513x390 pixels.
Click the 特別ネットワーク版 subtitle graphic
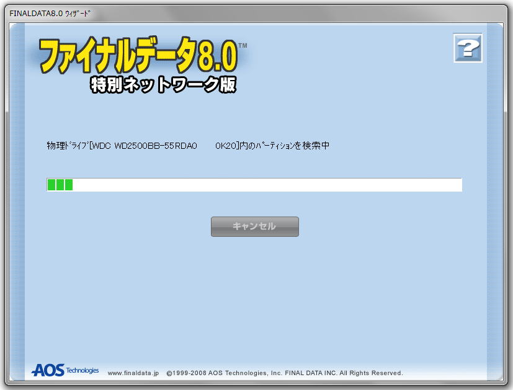[x=163, y=84]
